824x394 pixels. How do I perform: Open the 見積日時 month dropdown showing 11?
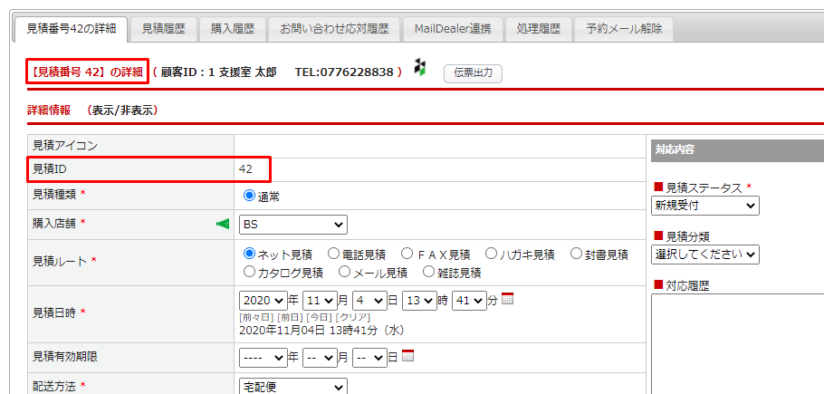(x=320, y=301)
